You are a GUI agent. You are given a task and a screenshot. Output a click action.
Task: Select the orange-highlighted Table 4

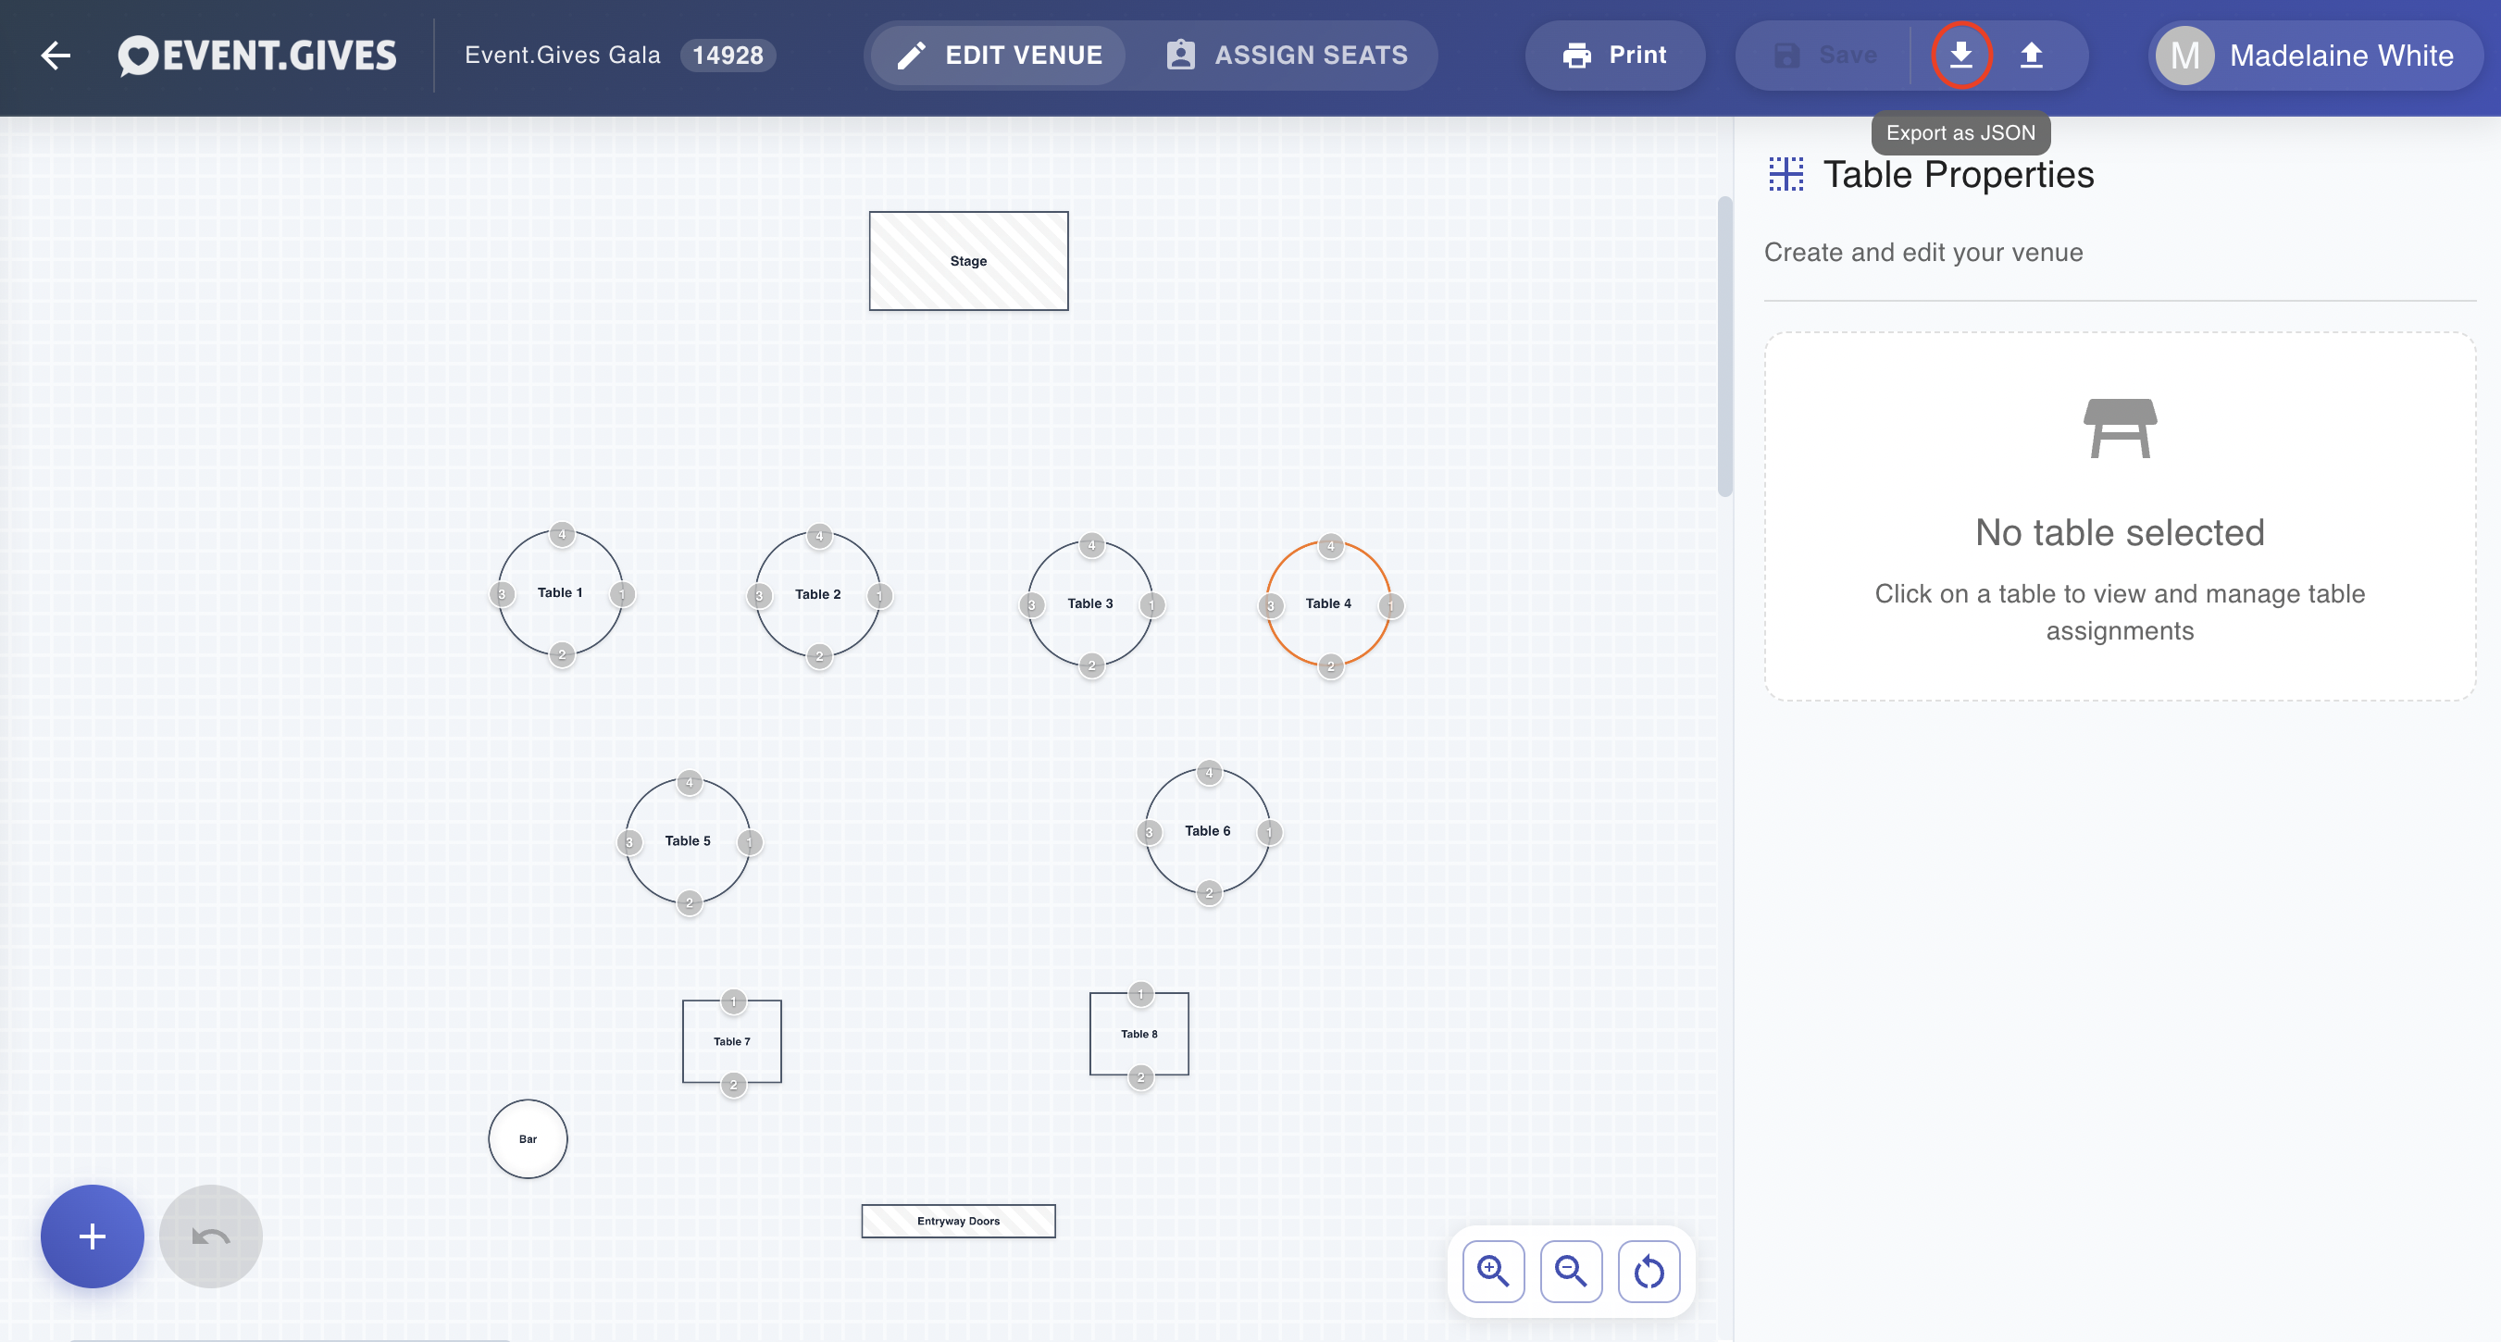(1328, 604)
